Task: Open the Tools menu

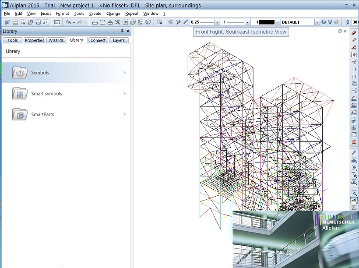Action: (79, 14)
